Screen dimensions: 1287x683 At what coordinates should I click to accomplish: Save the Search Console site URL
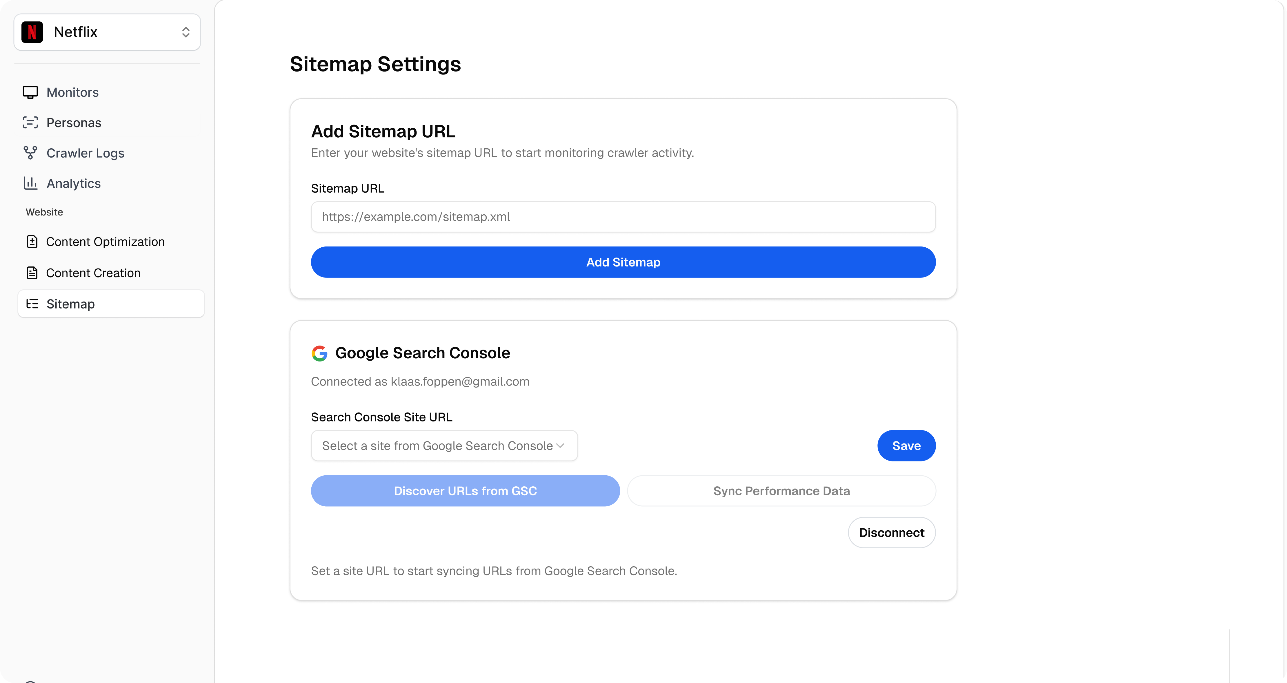(x=906, y=446)
